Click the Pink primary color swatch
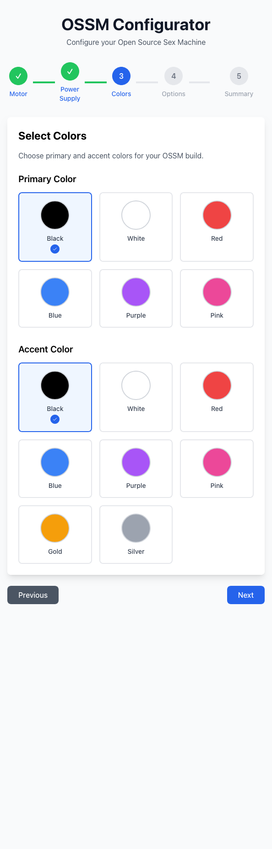The height and width of the screenshot is (849, 272). click(217, 292)
